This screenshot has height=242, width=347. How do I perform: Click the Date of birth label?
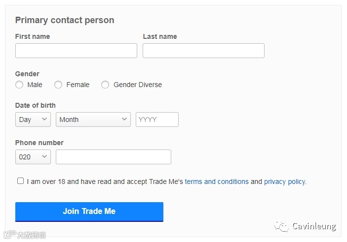[36, 105]
